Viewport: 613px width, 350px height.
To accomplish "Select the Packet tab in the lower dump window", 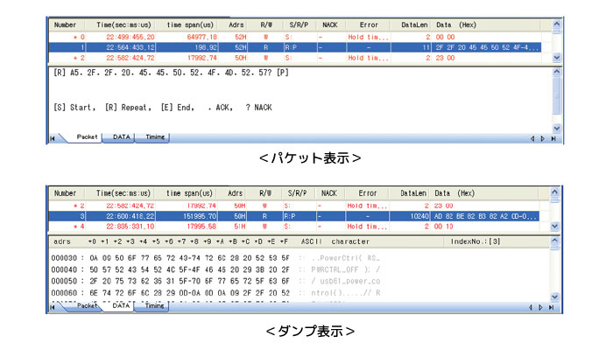I will click(x=87, y=306).
